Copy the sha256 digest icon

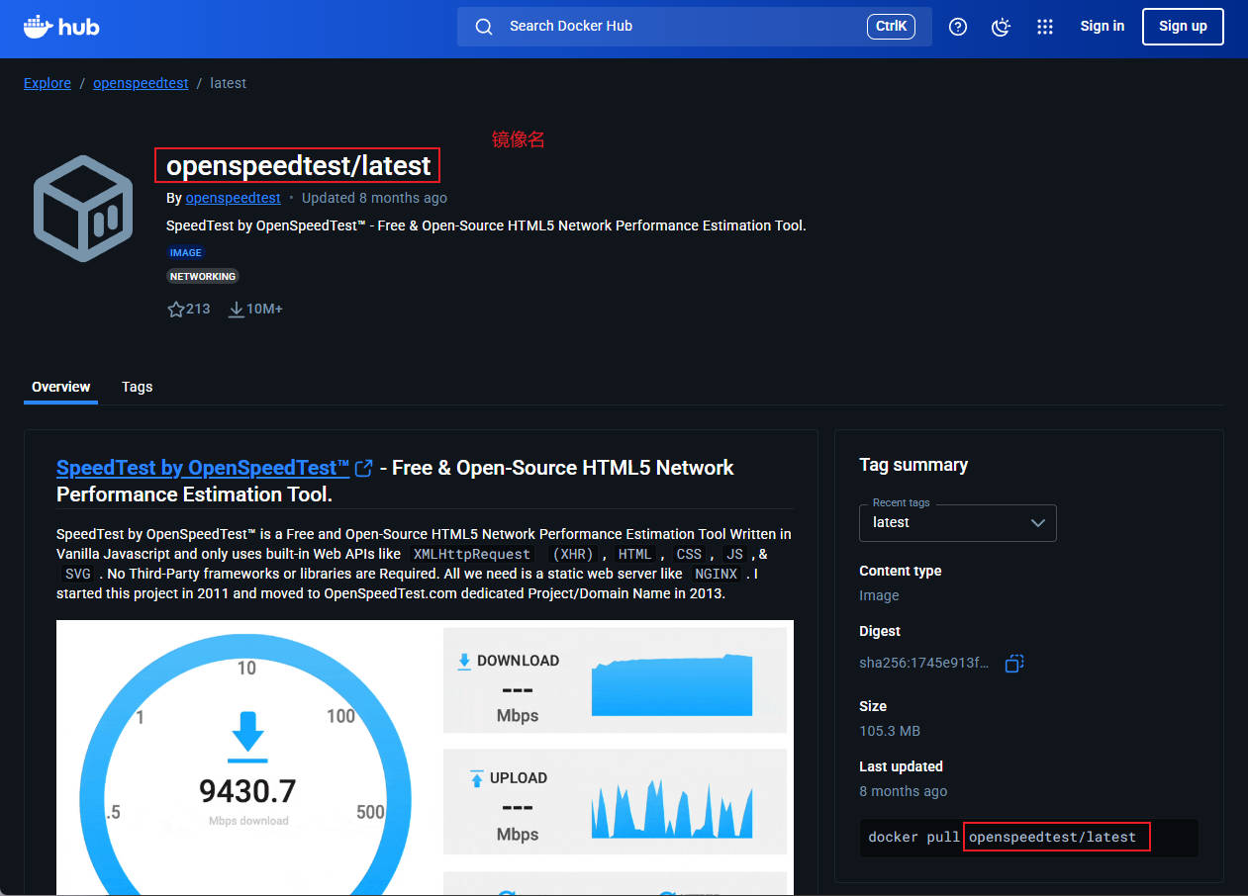click(1013, 663)
